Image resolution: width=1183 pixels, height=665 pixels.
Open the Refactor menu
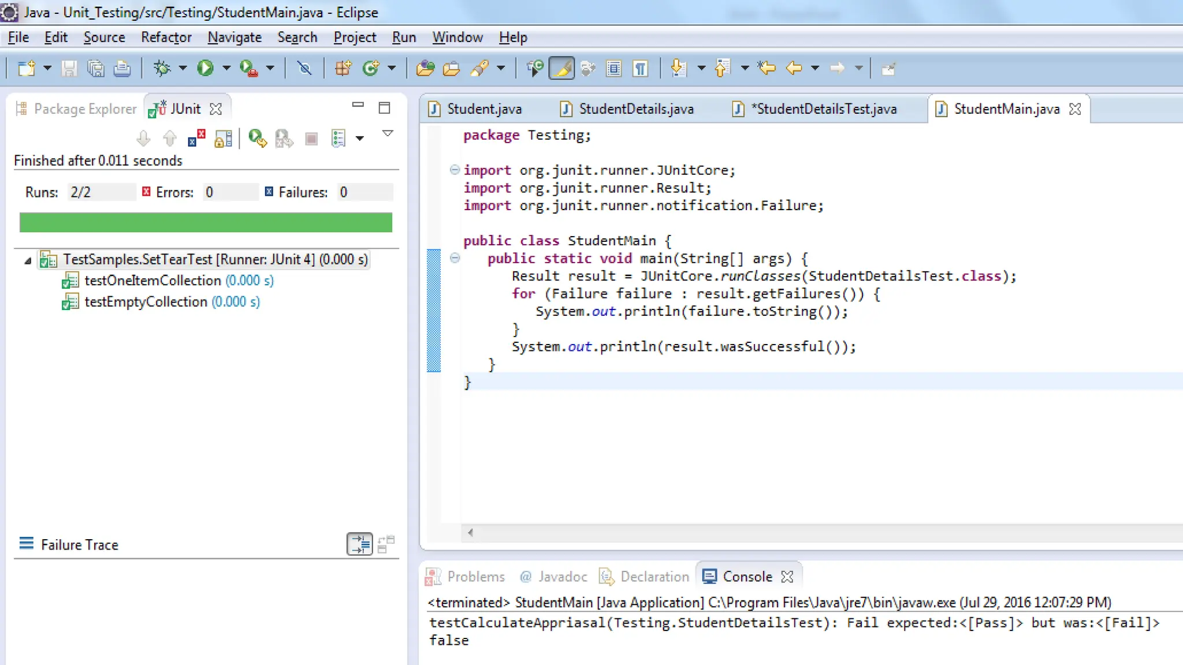pyautogui.click(x=166, y=38)
